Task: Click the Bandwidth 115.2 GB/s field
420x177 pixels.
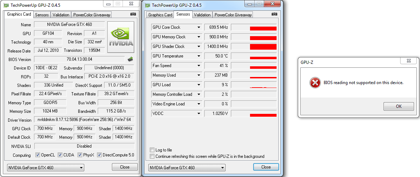Action: (x=116, y=111)
